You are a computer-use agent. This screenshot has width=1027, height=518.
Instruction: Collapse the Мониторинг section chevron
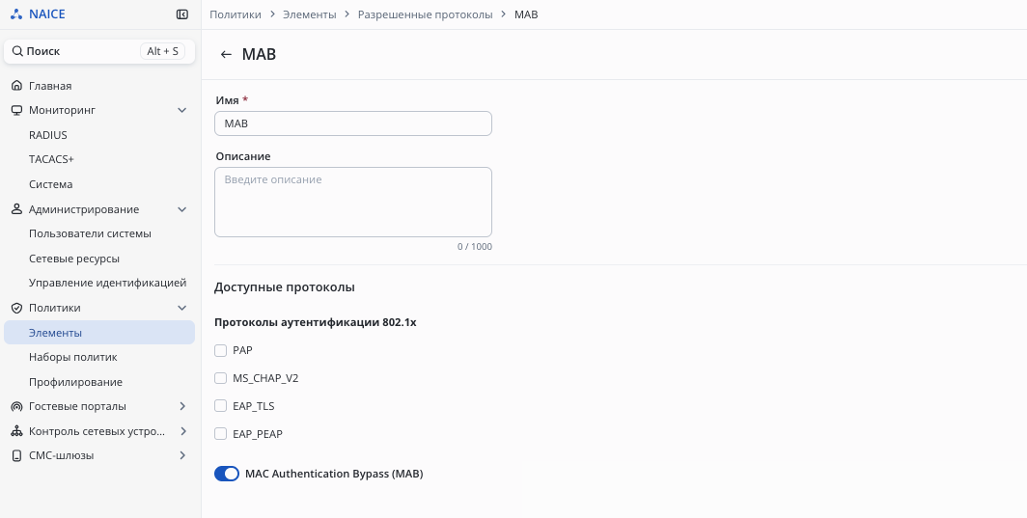(x=182, y=110)
